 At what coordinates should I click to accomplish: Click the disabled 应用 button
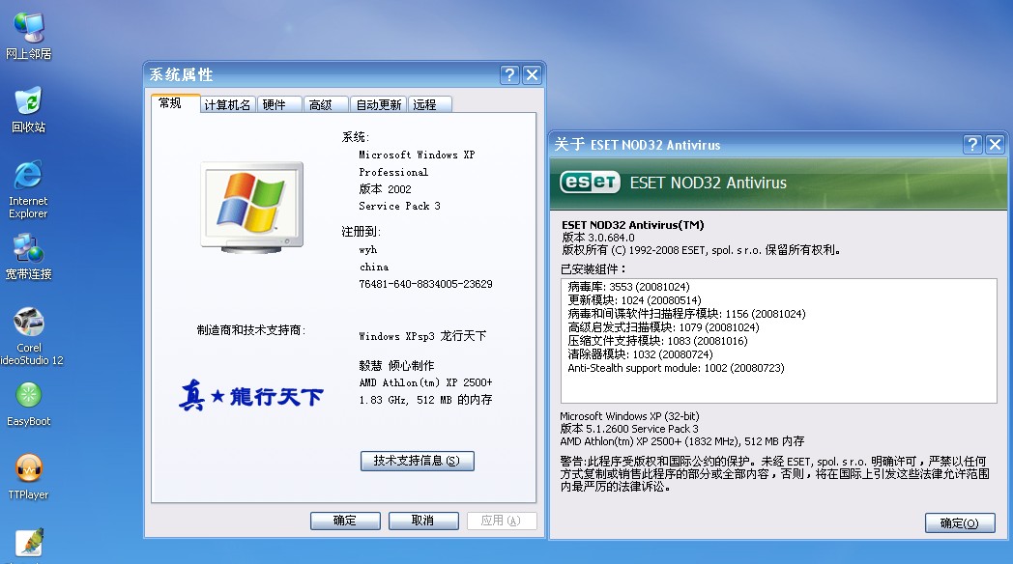coord(502,521)
